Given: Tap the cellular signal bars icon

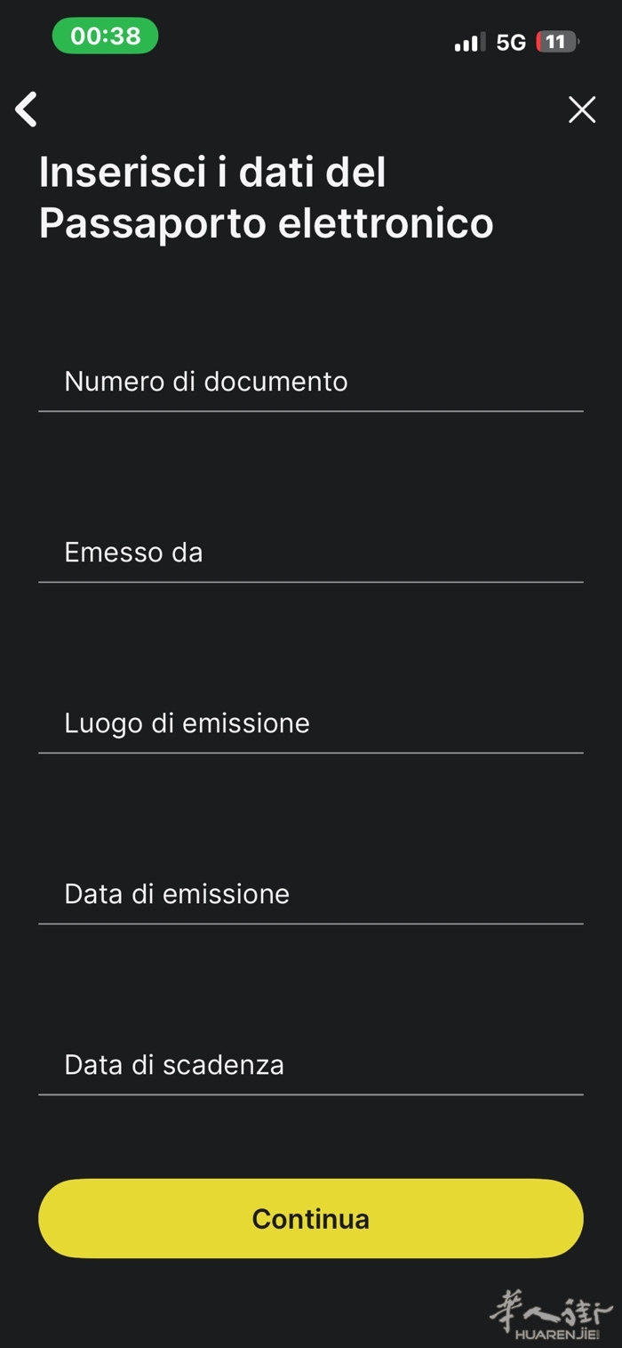Looking at the screenshot, I should click(x=469, y=42).
